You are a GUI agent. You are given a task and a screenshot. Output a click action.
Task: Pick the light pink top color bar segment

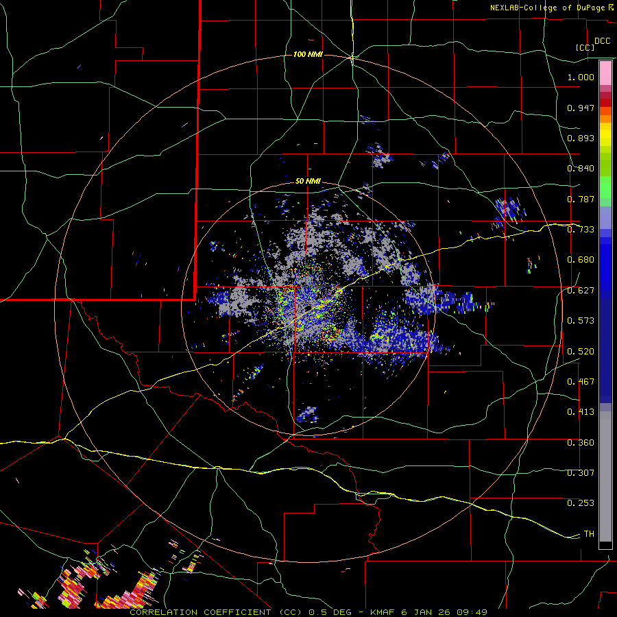click(605, 73)
